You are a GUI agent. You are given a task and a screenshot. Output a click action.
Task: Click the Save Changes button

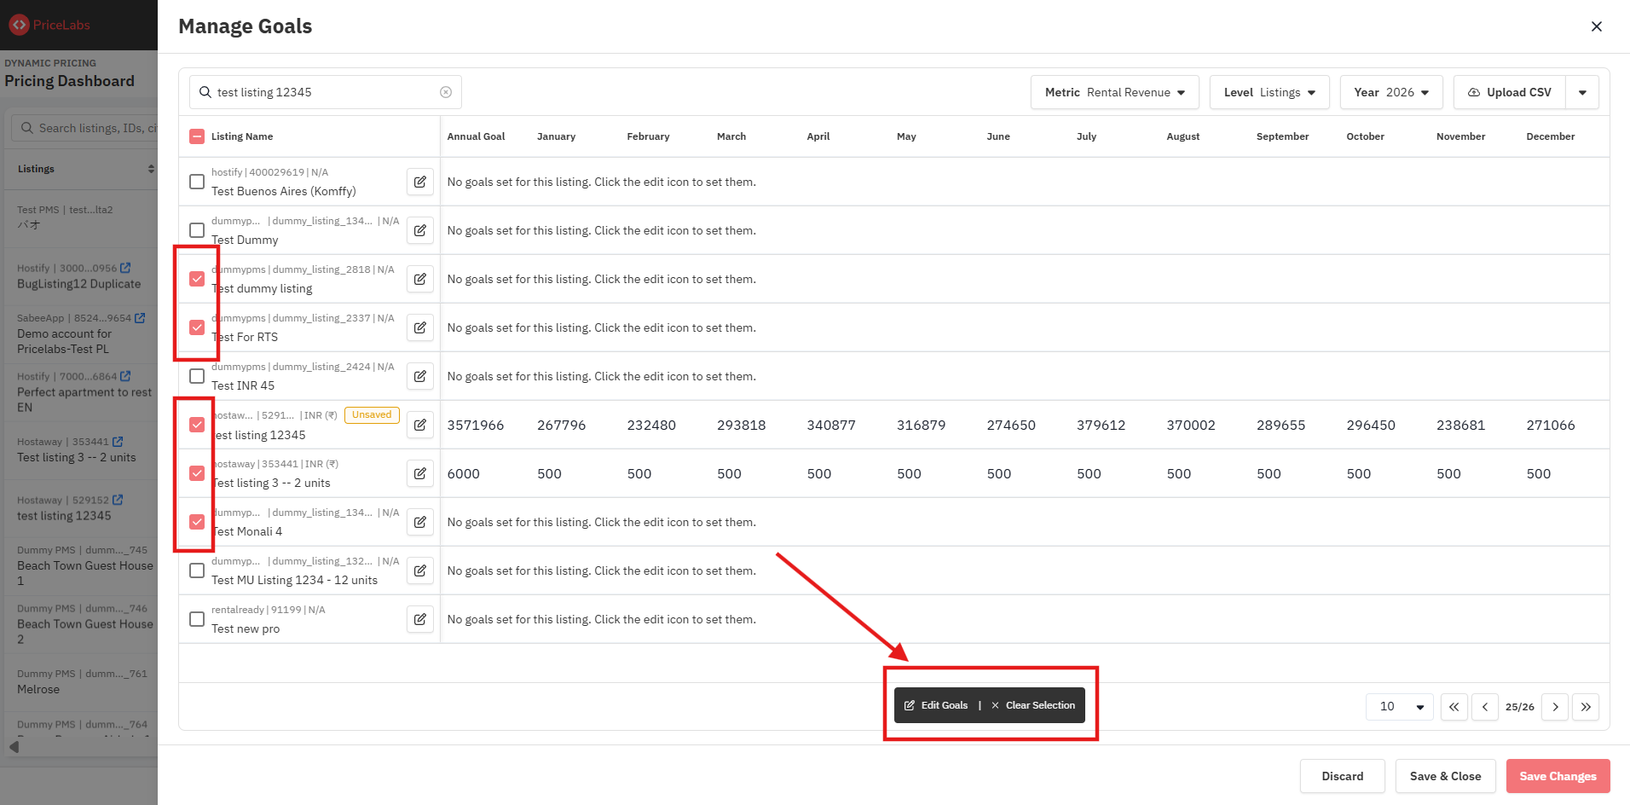coord(1558,776)
